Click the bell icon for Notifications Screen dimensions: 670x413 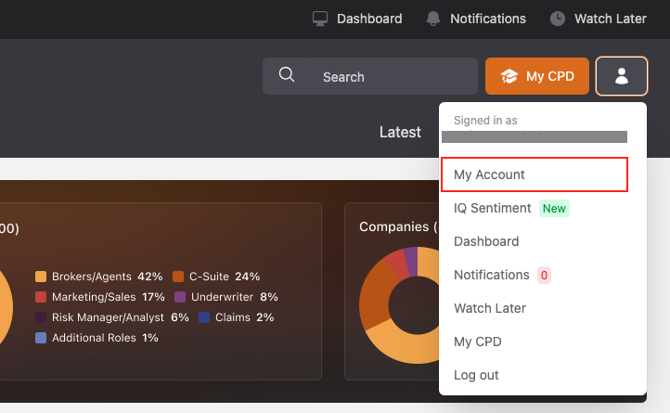(x=433, y=19)
